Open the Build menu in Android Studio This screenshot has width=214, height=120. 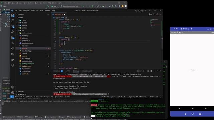click(x=36, y=3)
